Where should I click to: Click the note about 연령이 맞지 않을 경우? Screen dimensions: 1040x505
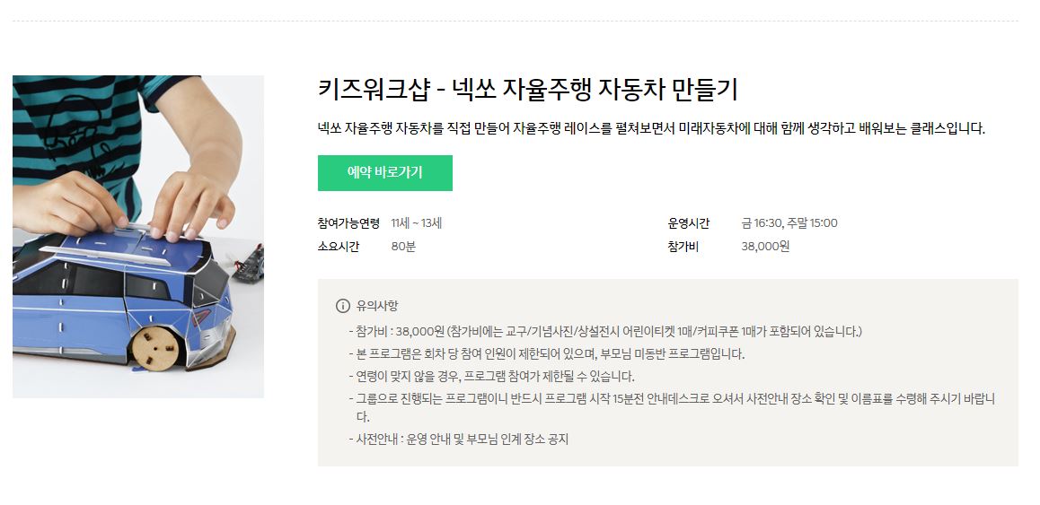[x=491, y=377]
